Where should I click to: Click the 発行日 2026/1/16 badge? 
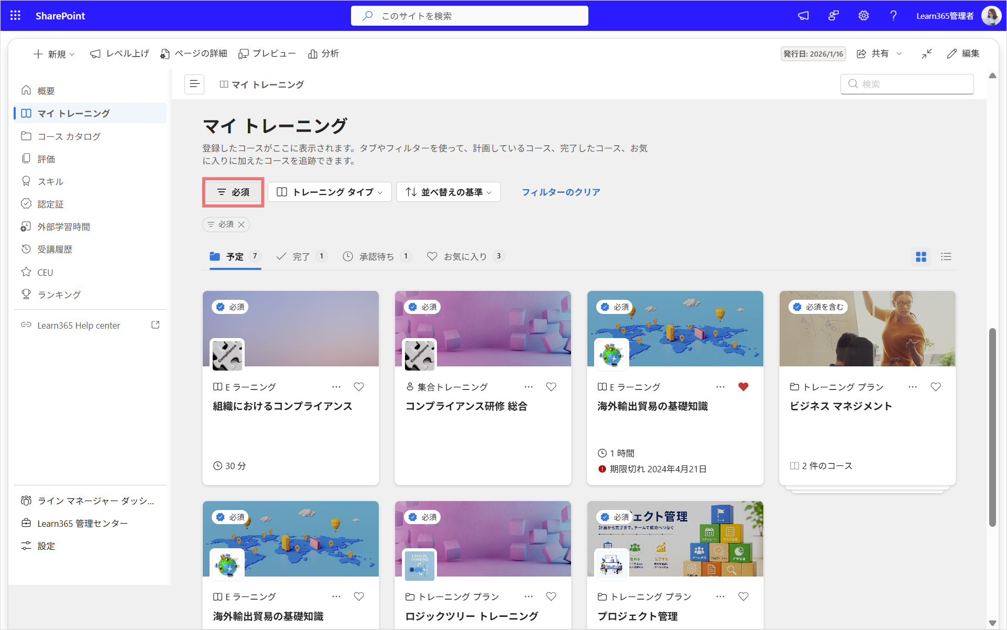tap(813, 54)
